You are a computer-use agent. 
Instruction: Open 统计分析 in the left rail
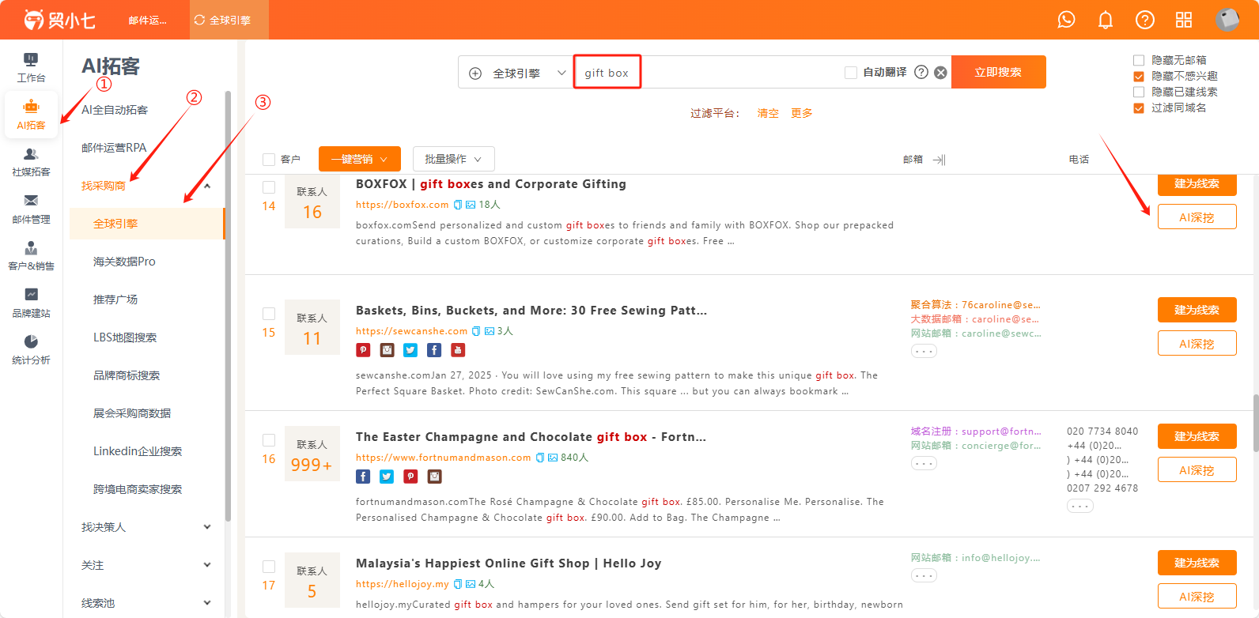coord(31,350)
